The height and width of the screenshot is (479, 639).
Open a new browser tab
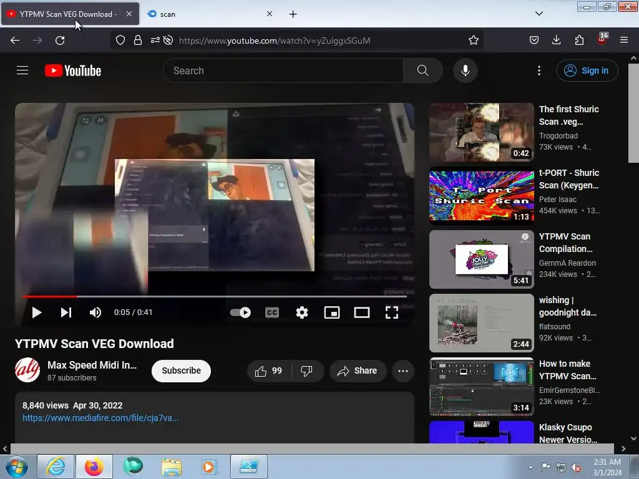[293, 14]
